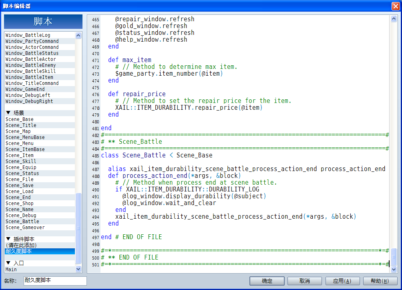This screenshot has width=402, height=290.
Task: Select Scene_Gameover script
Action: click(x=40, y=228)
